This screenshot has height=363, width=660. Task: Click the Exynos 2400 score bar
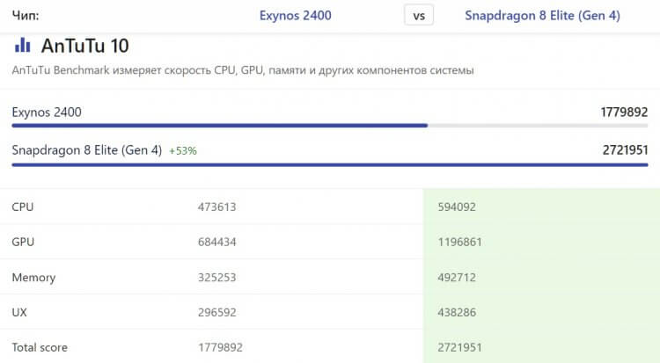point(330,126)
